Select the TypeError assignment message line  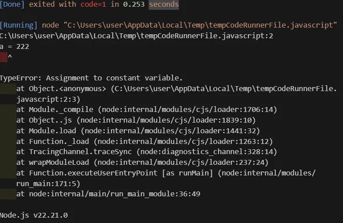click(x=91, y=78)
